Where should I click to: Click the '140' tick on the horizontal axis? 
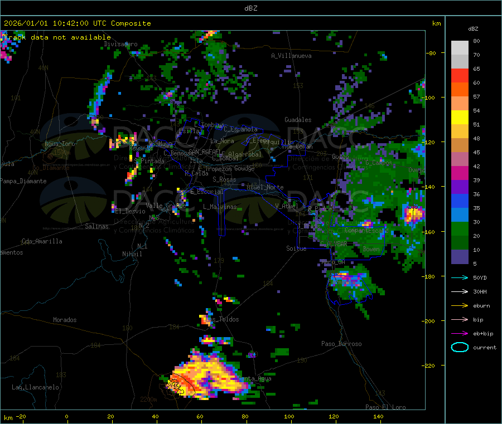(378, 416)
